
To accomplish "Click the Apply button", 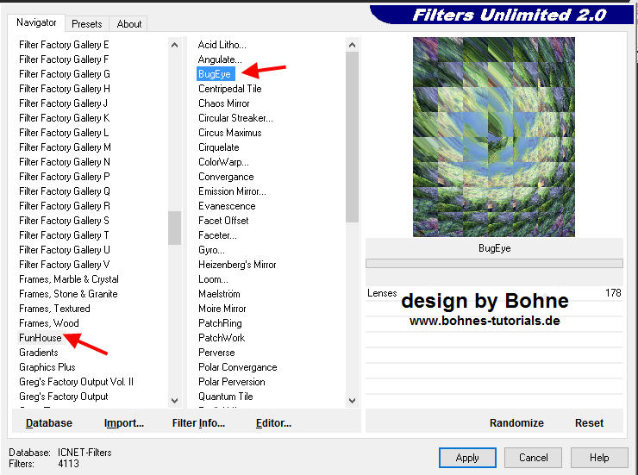I will 466,458.
